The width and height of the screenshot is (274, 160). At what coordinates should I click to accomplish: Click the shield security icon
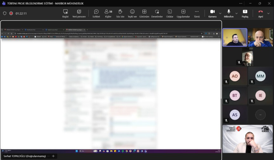click(x=4, y=13)
